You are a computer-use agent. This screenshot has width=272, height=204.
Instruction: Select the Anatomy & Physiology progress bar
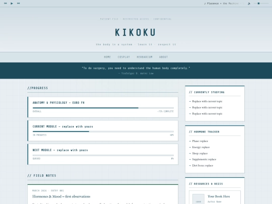click(x=103, y=108)
